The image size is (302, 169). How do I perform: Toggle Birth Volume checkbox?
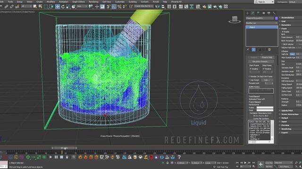click(x=283, y=44)
